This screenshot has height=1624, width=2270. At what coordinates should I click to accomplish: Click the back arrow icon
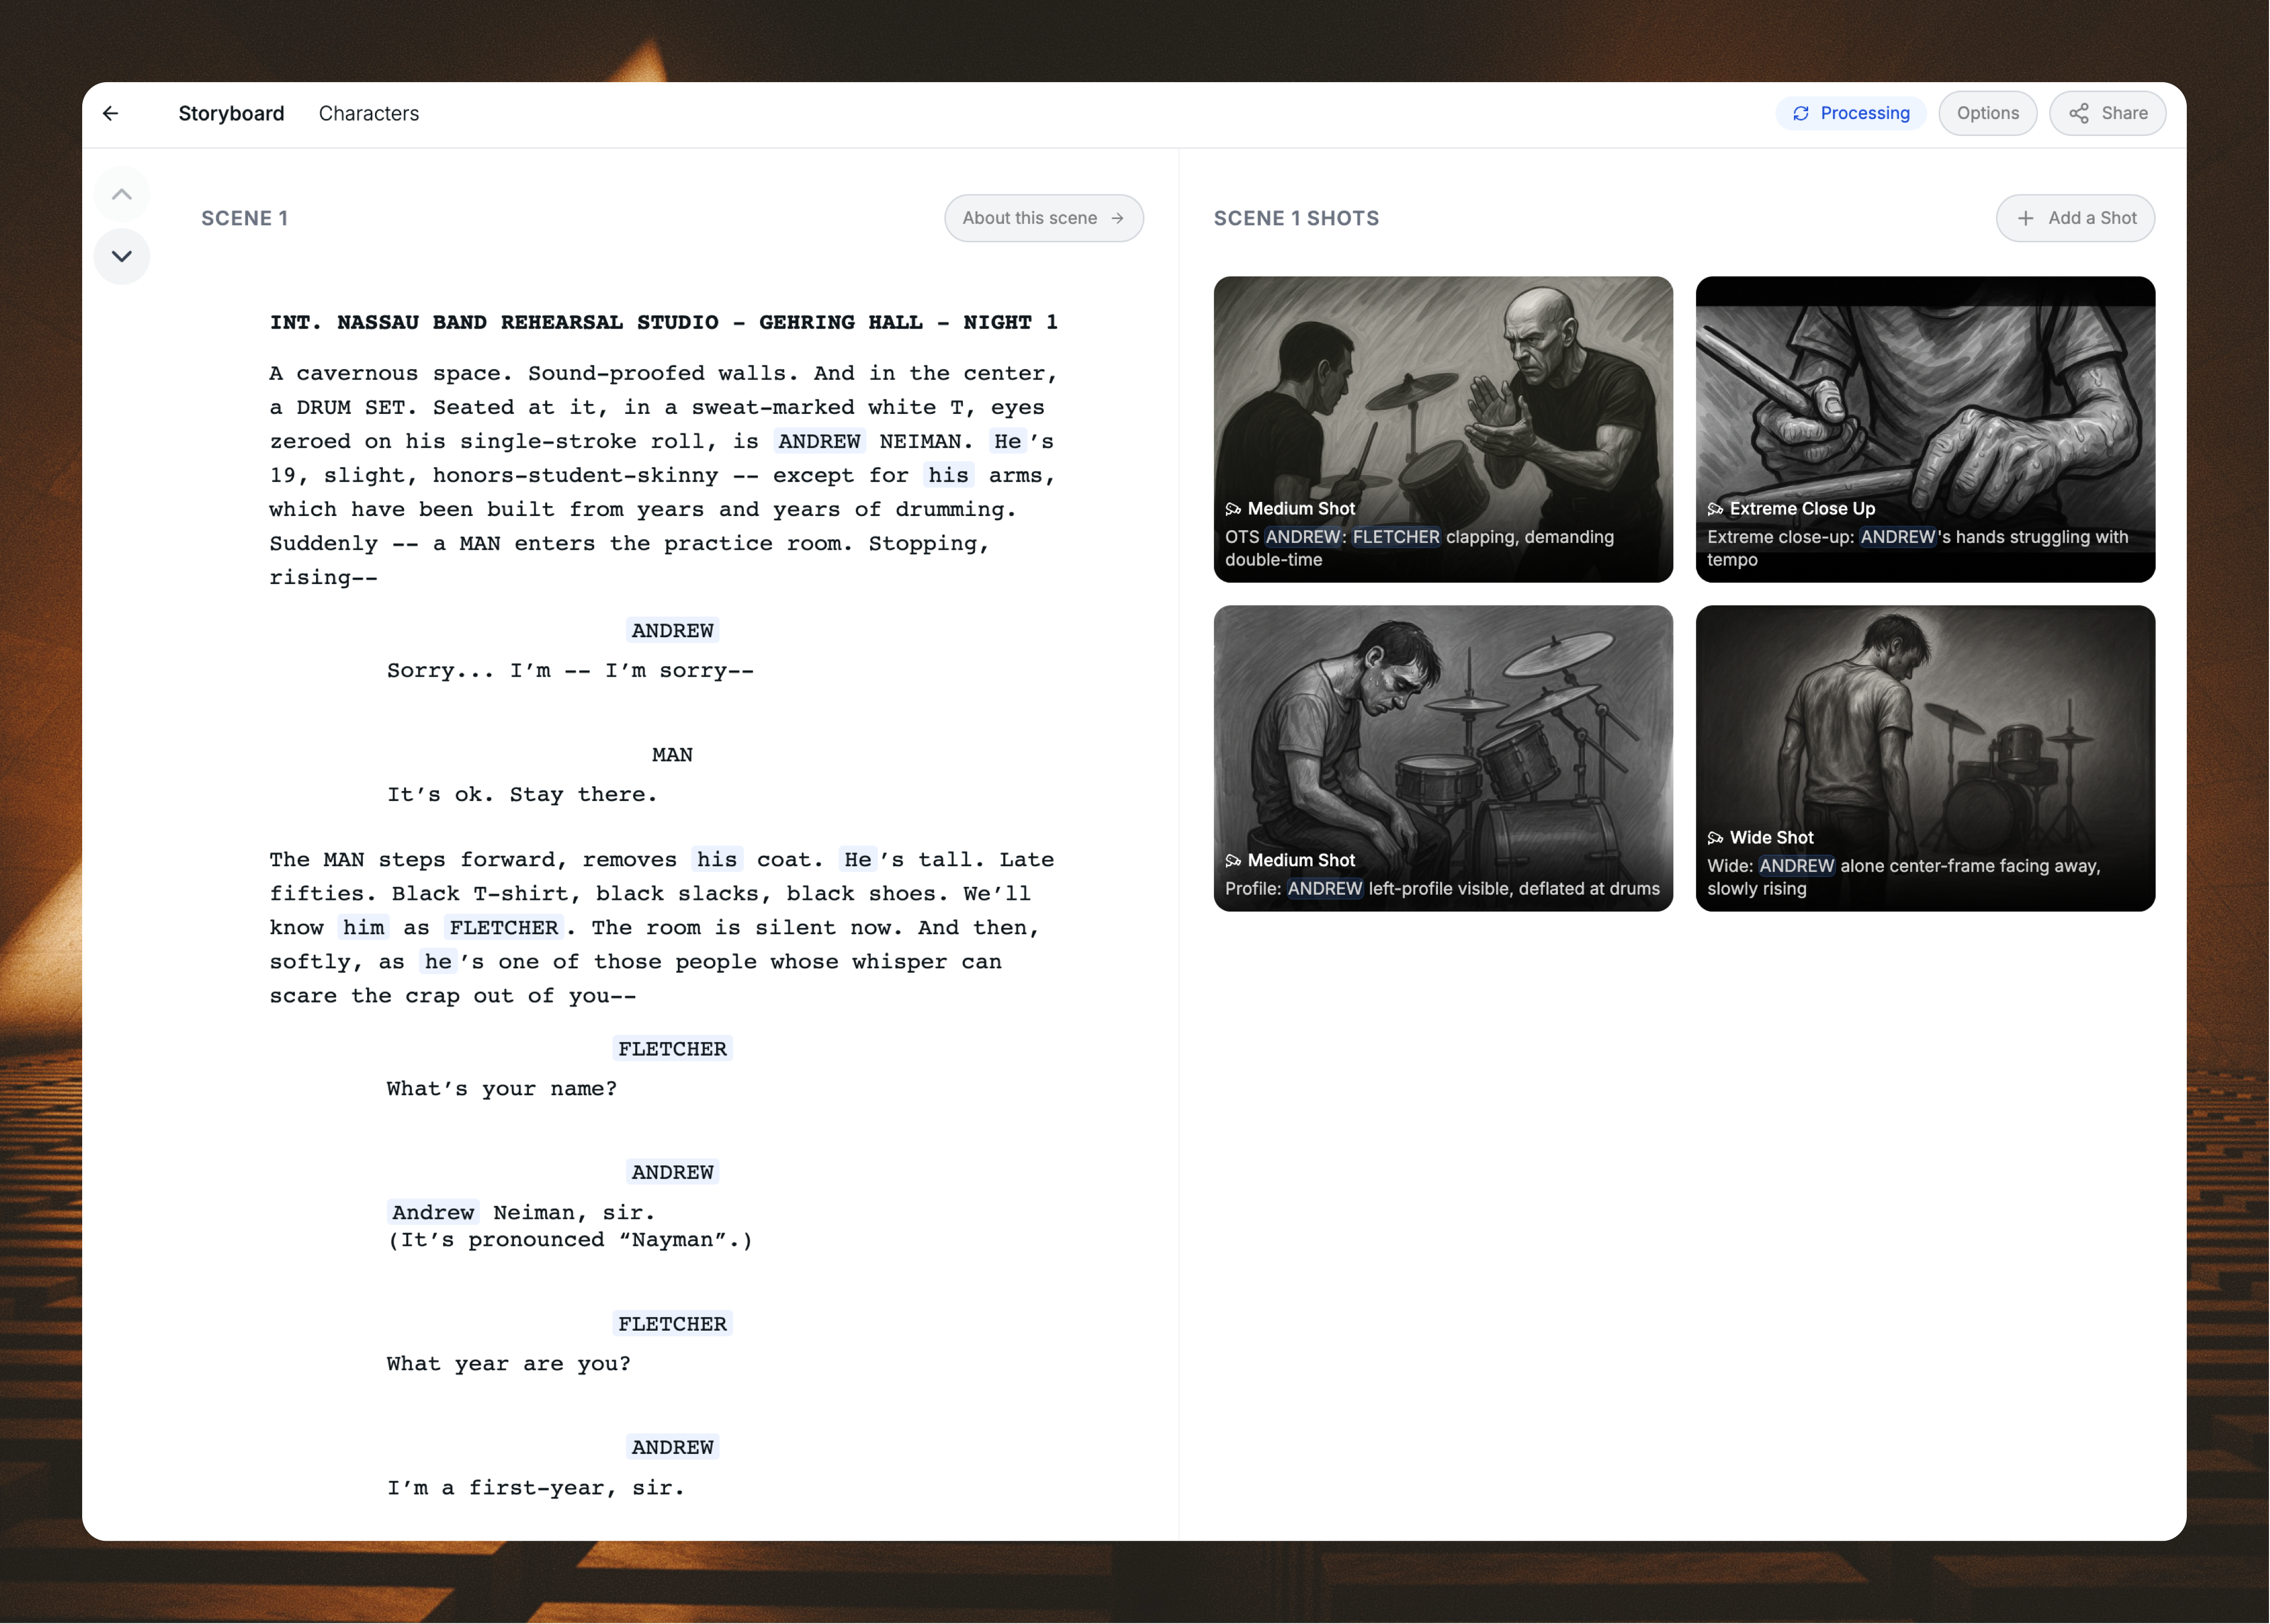tap(111, 113)
